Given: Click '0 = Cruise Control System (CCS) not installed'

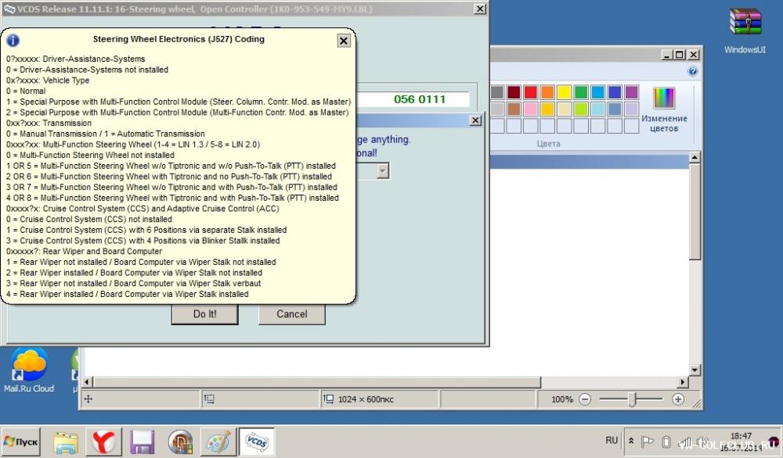Looking at the screenshot, I should coord(89,220).
